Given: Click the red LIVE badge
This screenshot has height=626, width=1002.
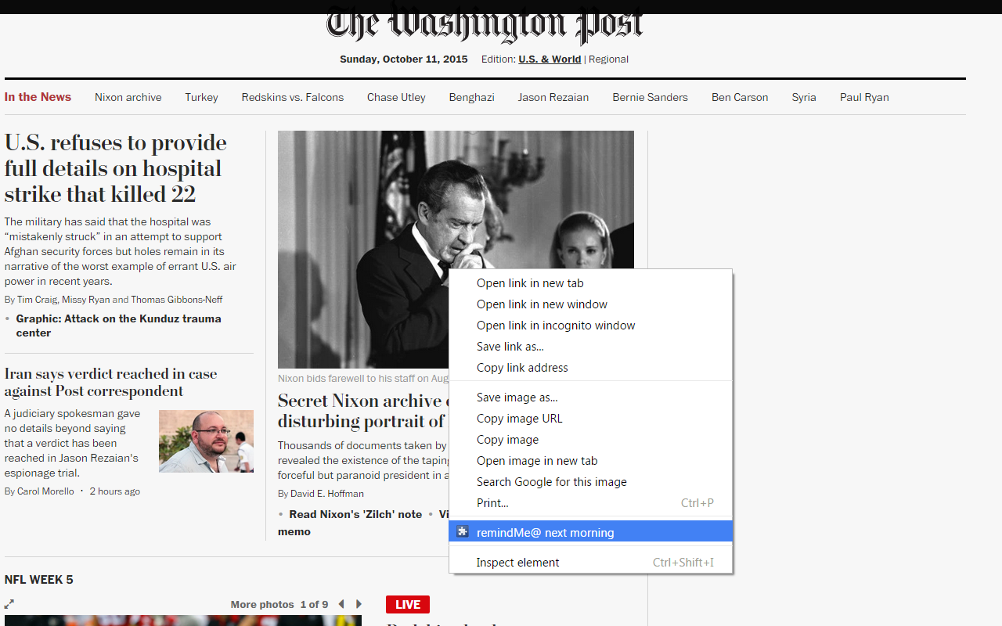Looking at the screenshot, I should click(x=408, y=604).
